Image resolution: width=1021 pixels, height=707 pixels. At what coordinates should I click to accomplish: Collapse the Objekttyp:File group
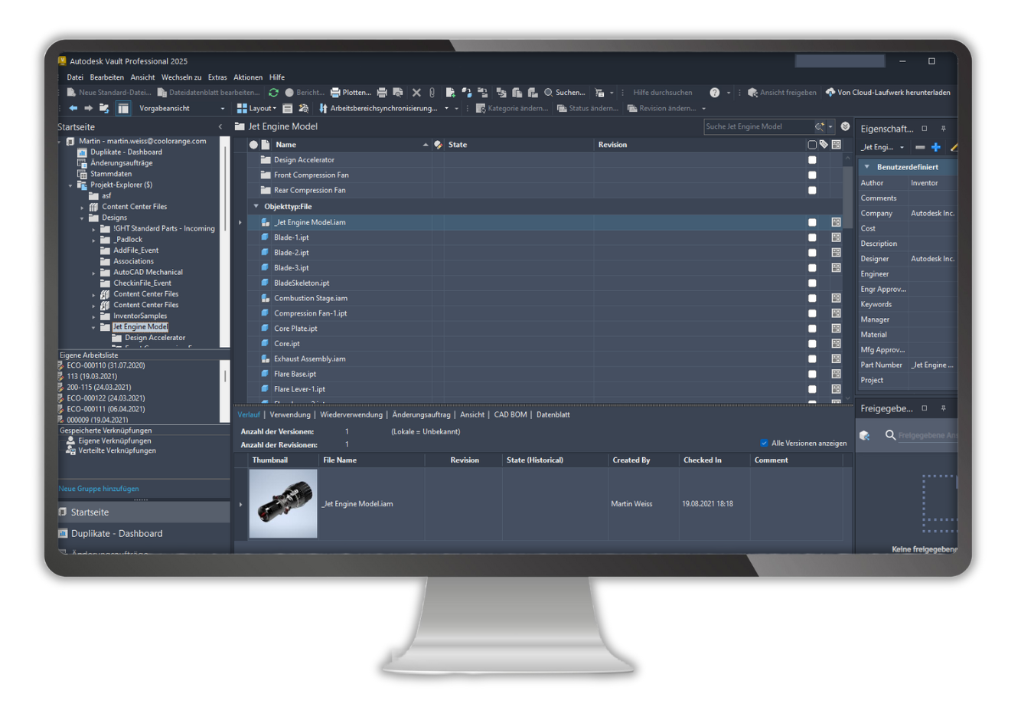(256, 207)
